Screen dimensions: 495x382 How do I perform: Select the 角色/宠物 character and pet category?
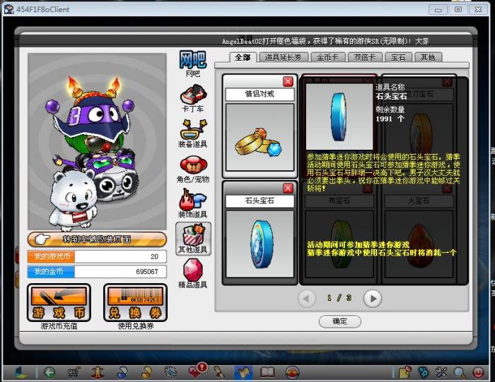[x=193, y=169]
